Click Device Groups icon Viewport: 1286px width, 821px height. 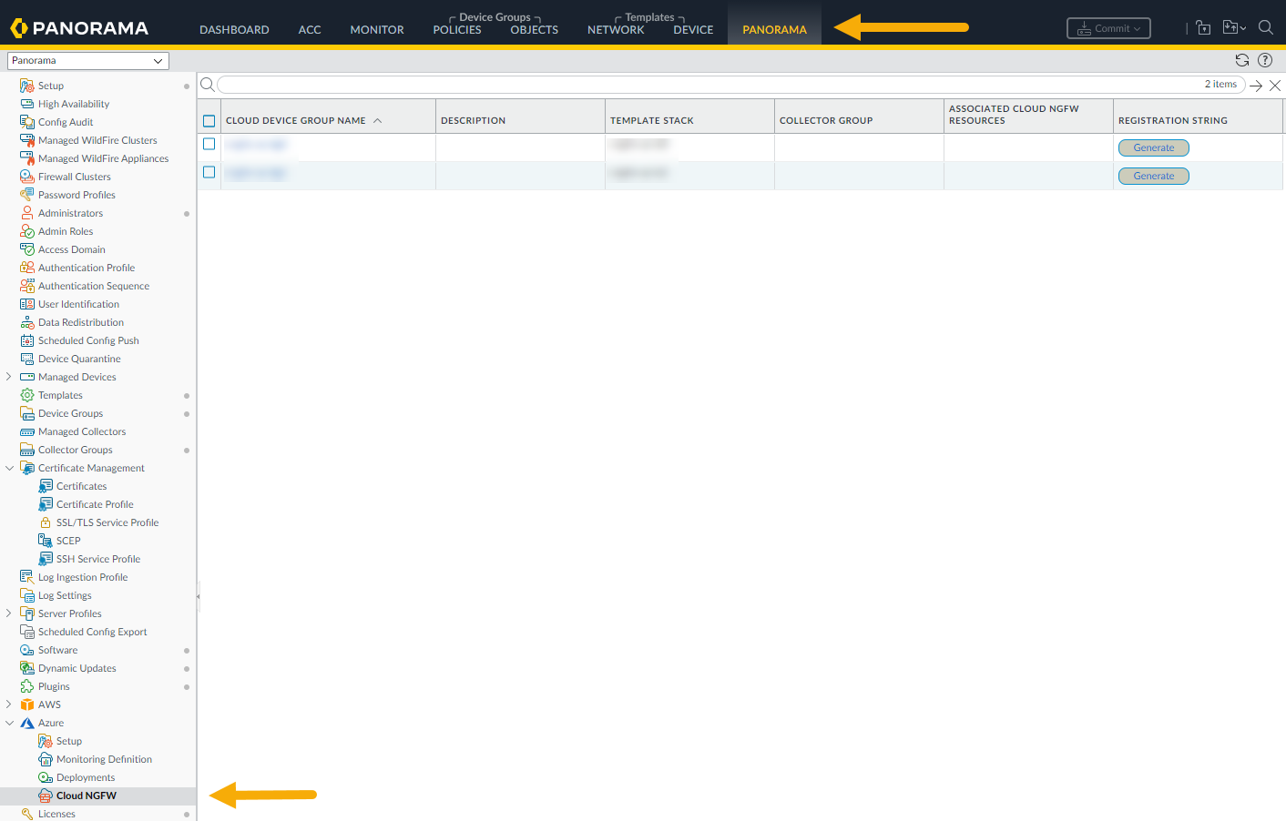pyautogui.click(x=27, y=413)
